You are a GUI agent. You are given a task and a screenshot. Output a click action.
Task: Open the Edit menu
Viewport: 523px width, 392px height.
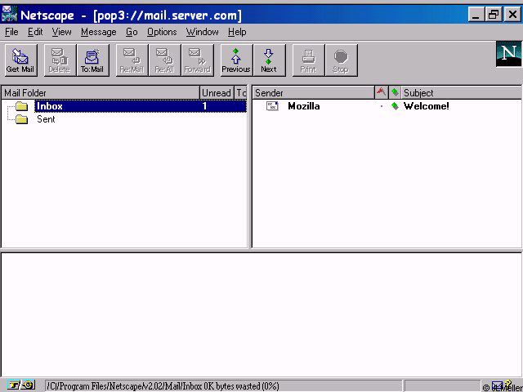click(35, 32)
